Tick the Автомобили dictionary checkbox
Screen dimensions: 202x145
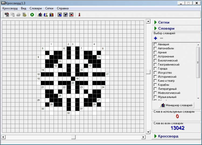click(x=155, y=49)
